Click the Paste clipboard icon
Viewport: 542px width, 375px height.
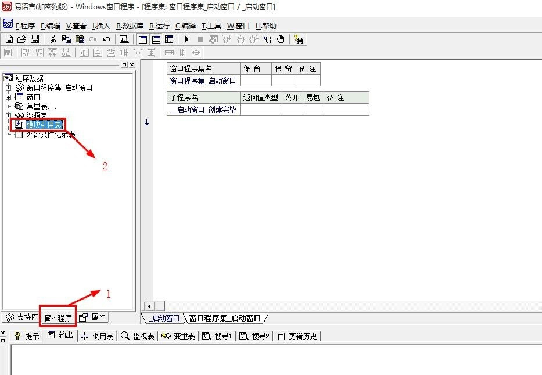[80, 39]
